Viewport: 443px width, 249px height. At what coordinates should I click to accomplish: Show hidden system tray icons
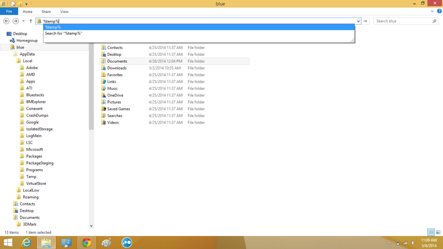(x=389, y=243)
